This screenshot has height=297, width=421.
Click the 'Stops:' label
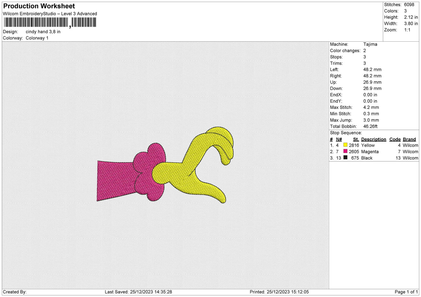336,57
